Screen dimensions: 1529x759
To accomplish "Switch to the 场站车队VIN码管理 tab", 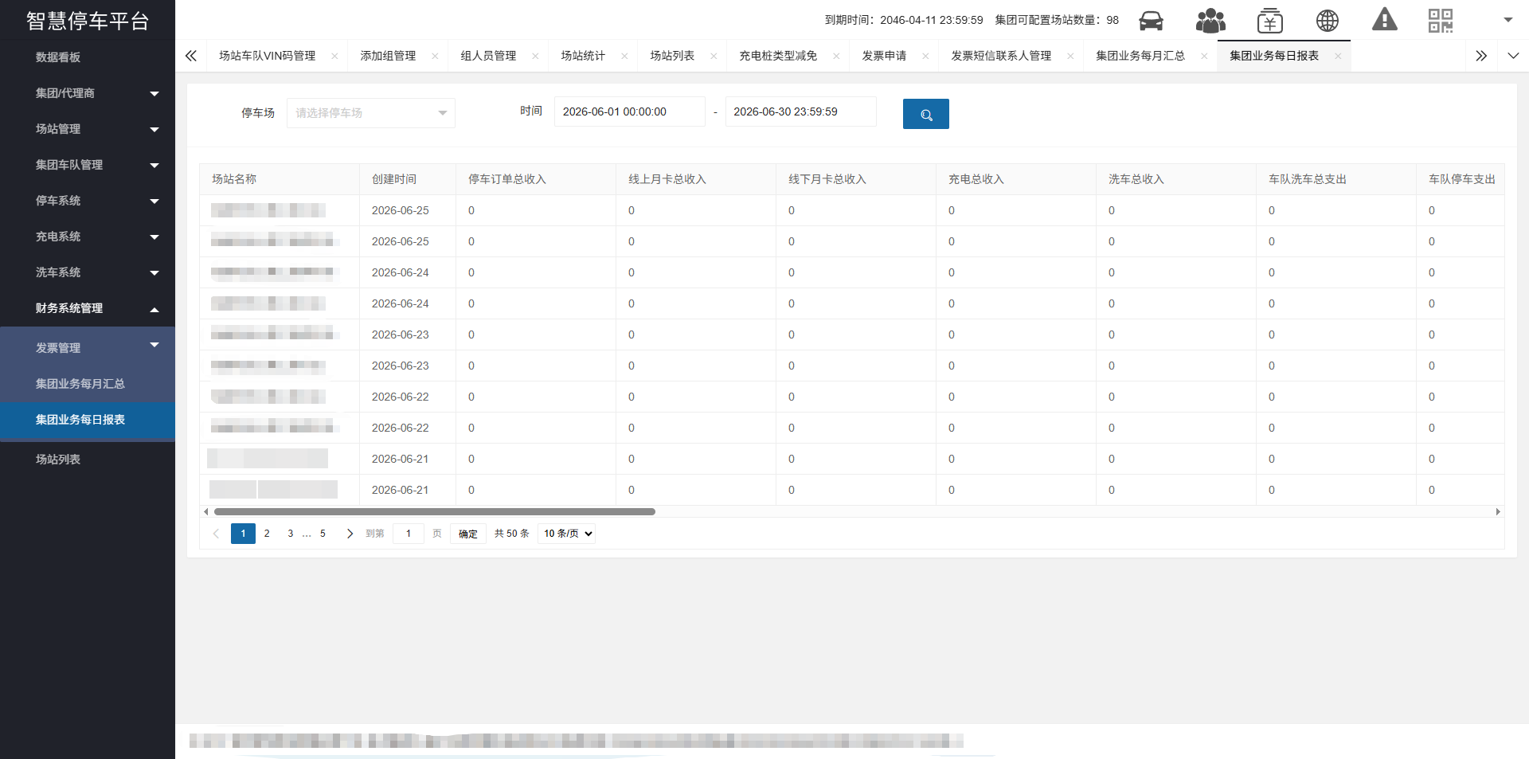I will click(268, 56).
